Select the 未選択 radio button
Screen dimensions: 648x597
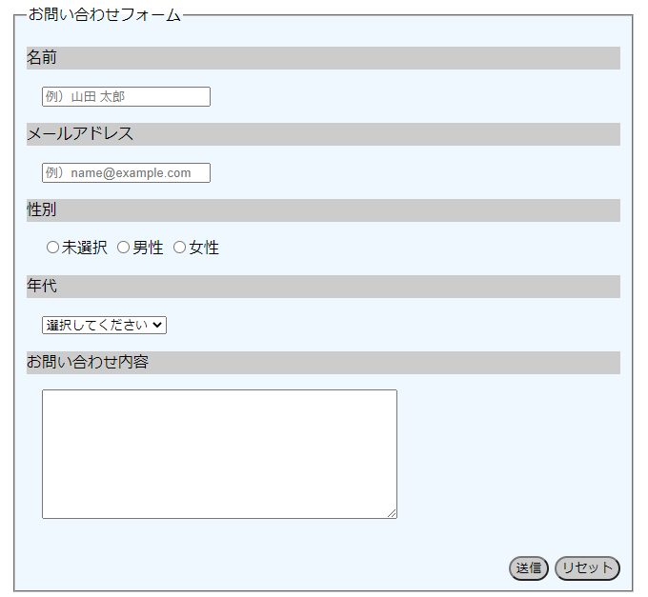[52, 248]
